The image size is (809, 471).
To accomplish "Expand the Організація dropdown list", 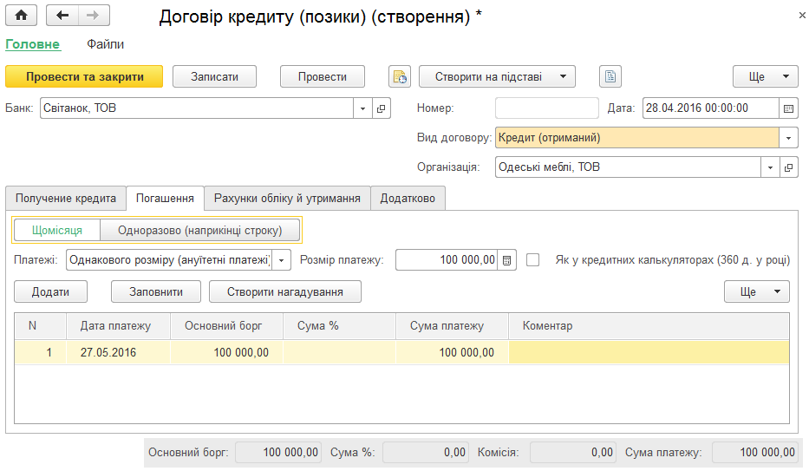I will pos(770,167).
